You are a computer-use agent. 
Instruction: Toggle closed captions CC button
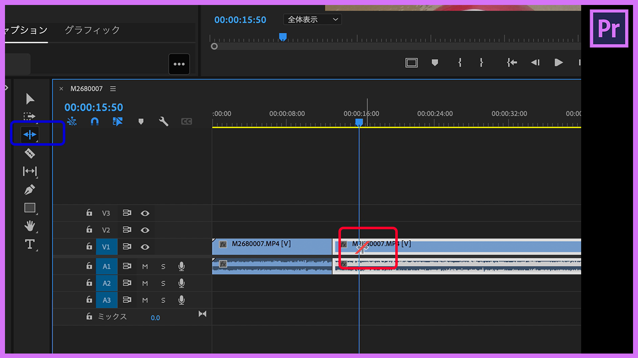[186, 121]
